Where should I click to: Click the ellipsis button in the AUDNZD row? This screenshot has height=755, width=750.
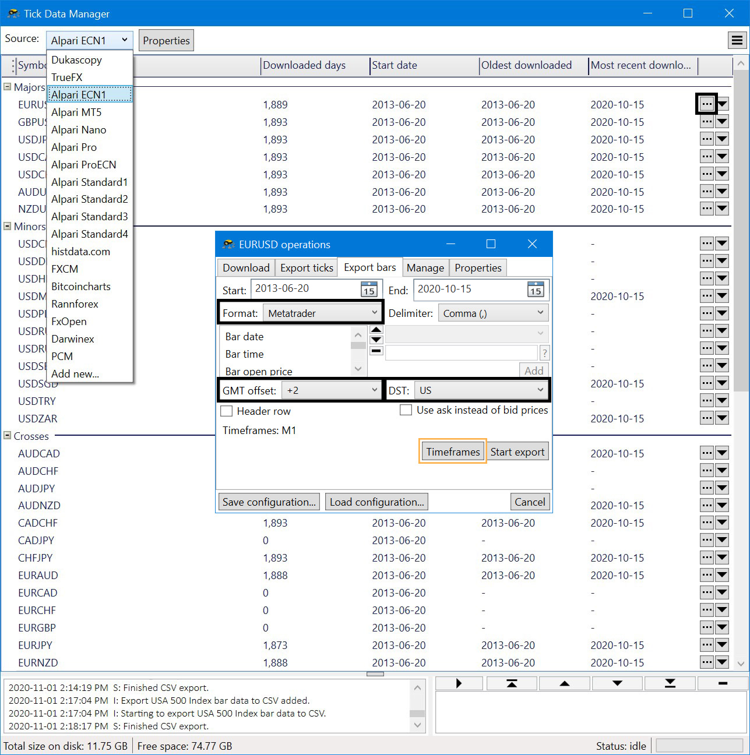click(x=707, y=505)
